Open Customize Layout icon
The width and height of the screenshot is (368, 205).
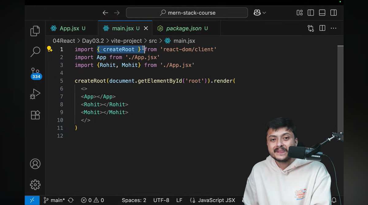300,13
